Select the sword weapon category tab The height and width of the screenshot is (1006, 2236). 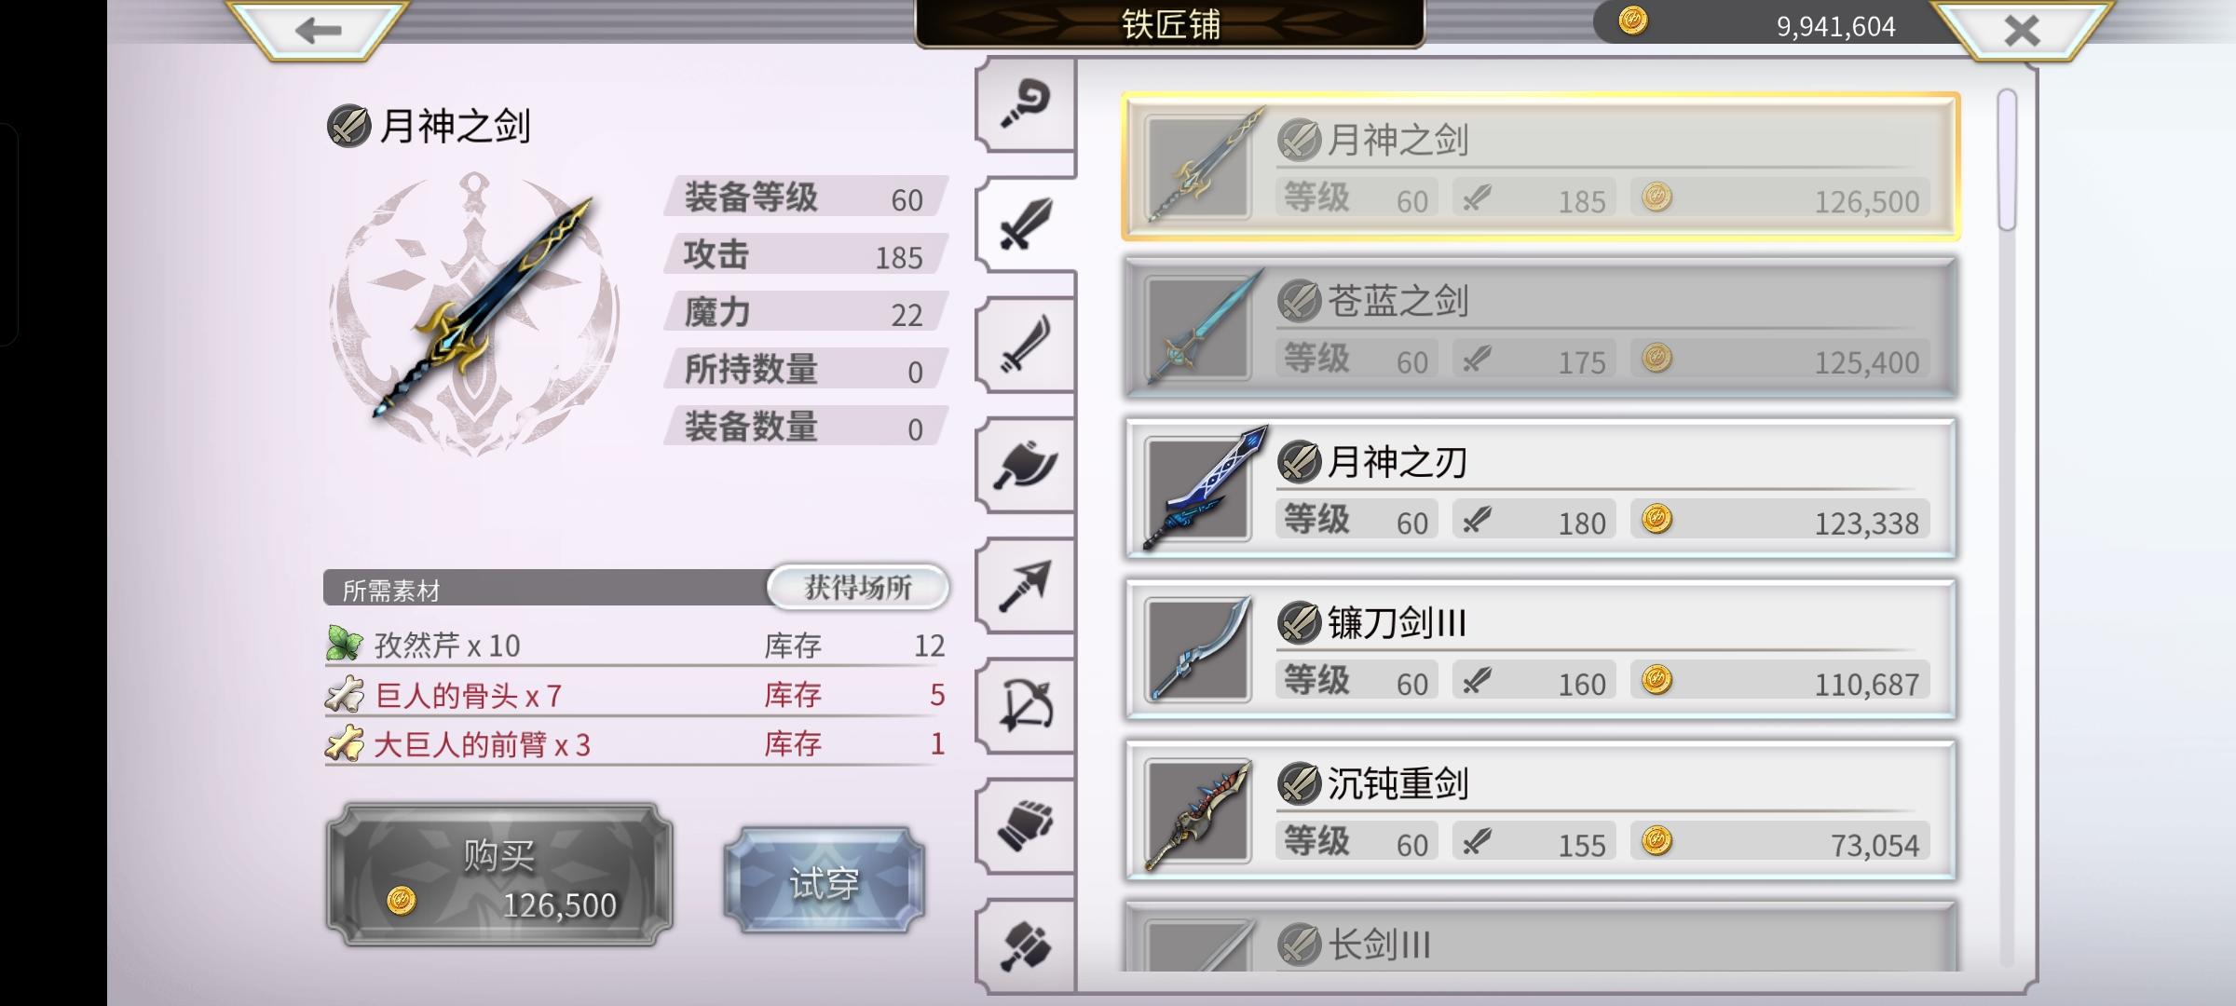(x=1025, y=224)
